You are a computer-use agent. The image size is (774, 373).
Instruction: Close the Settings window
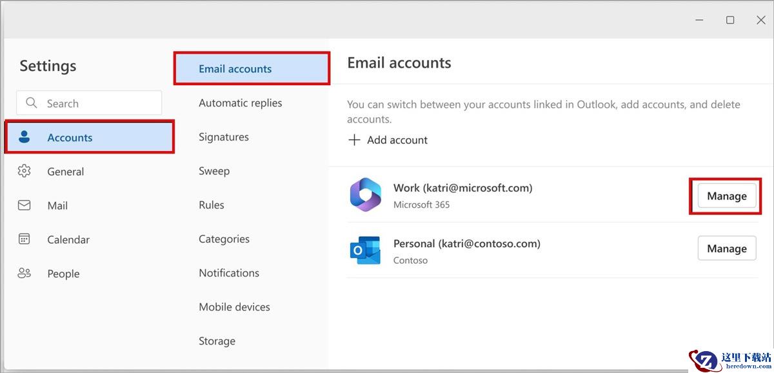click(x=761, y=20)
